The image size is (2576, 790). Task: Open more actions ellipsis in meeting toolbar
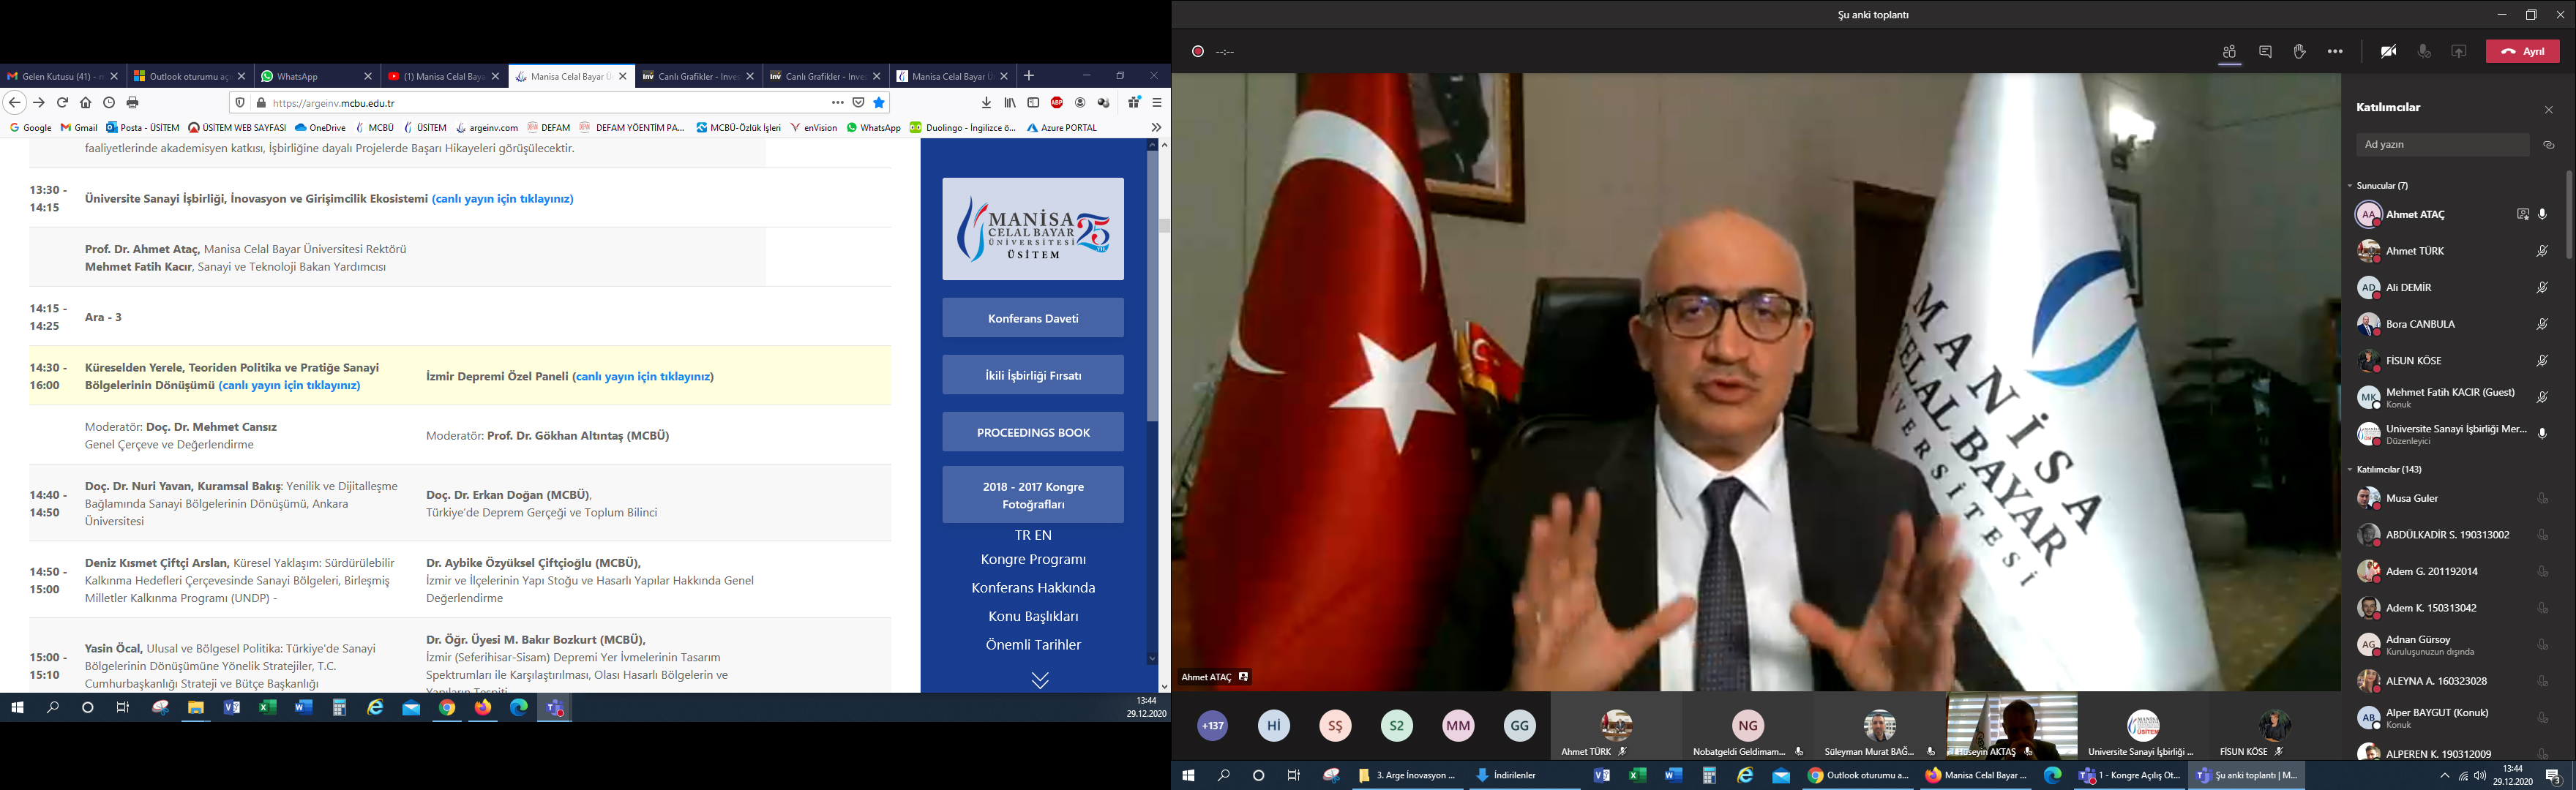pos(2335,52)
